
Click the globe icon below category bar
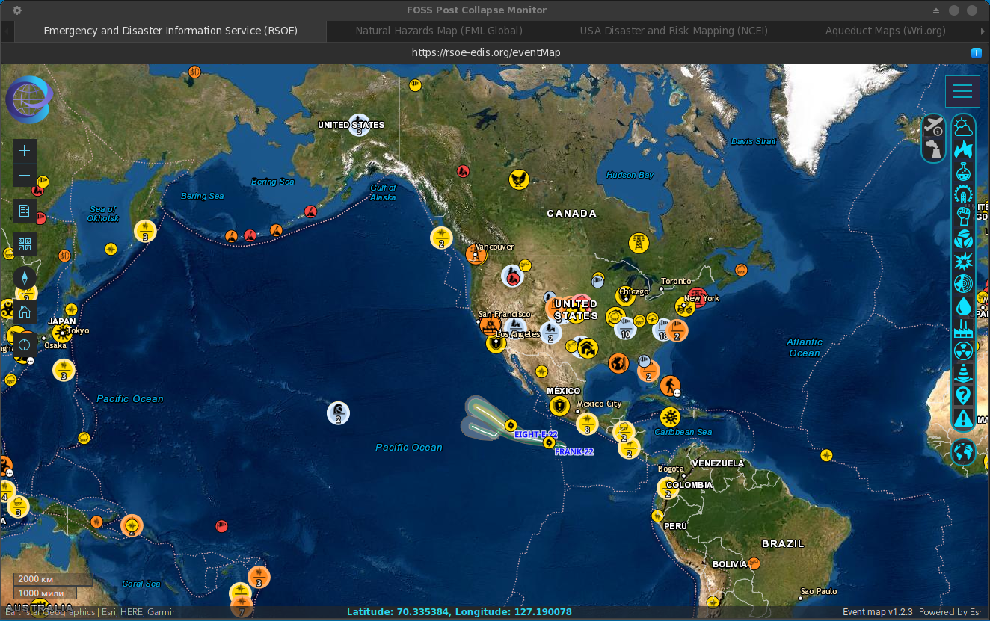963,451
